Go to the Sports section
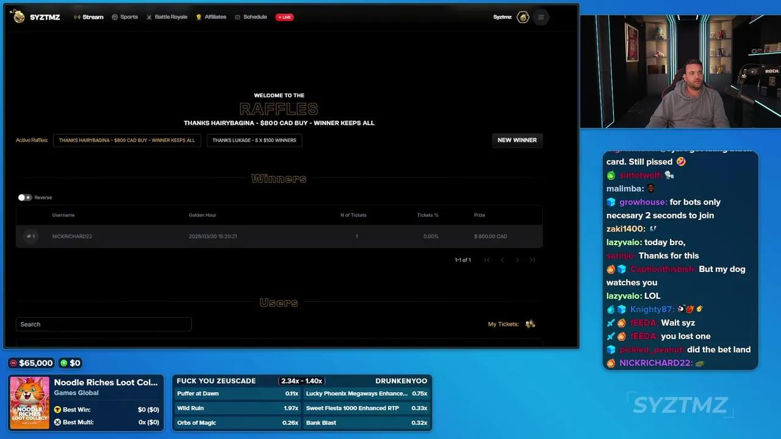 pyautogui.click(x=124, y=17)
